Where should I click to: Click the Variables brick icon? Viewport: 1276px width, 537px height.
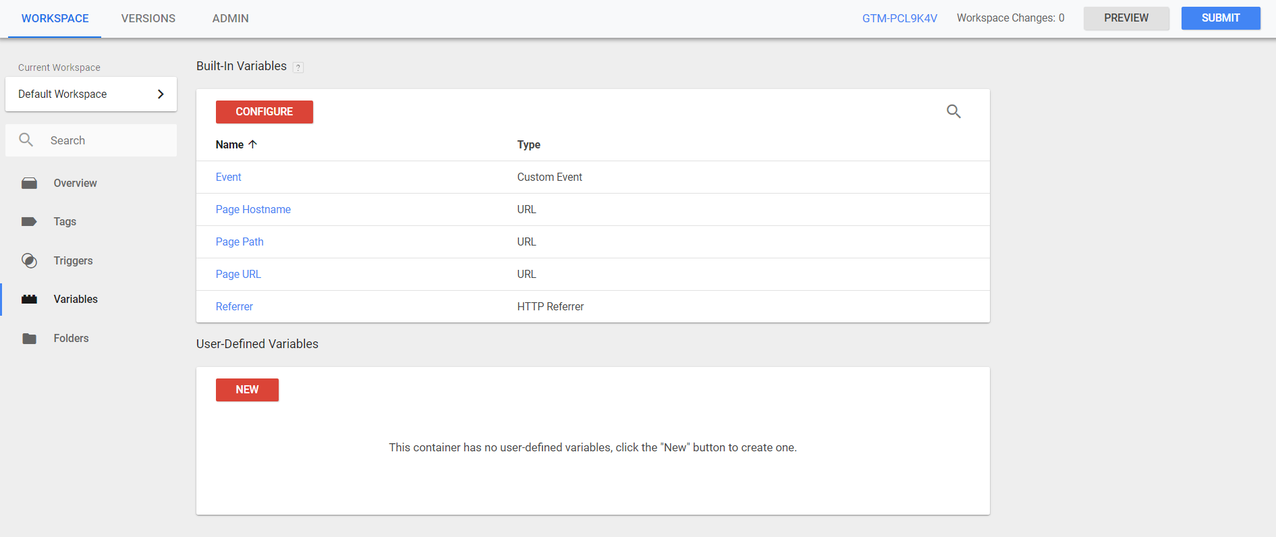pos(29,300)
